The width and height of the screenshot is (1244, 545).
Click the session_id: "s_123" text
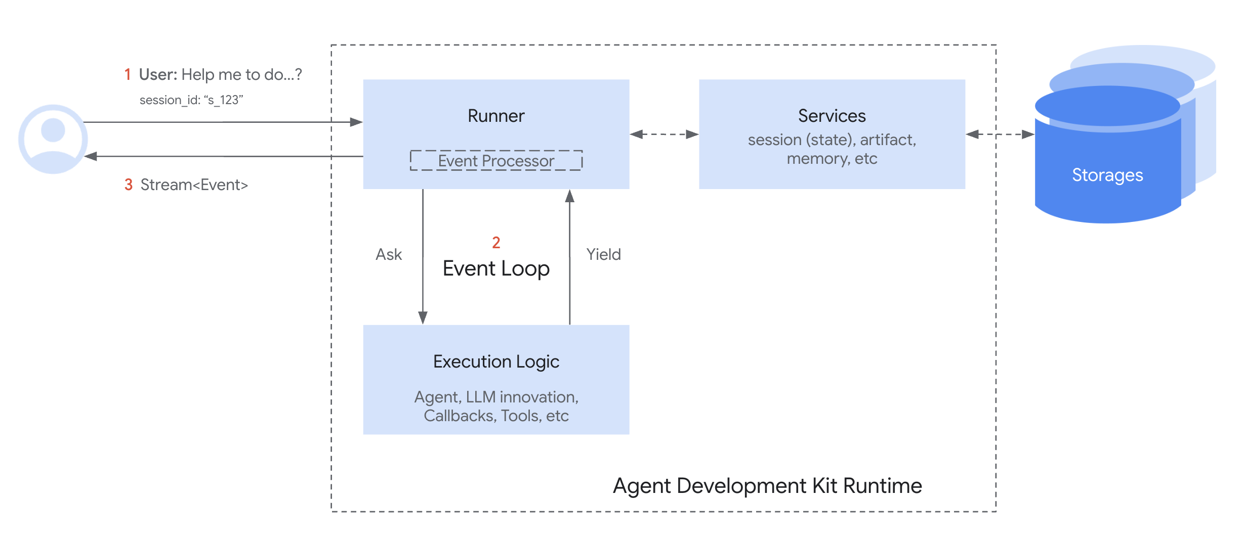point(191,100)
